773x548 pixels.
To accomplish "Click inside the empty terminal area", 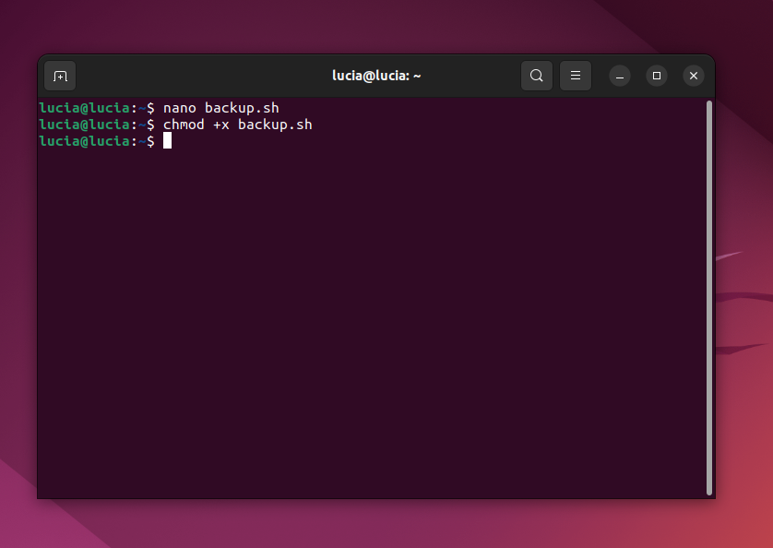I will pos(369,323).
